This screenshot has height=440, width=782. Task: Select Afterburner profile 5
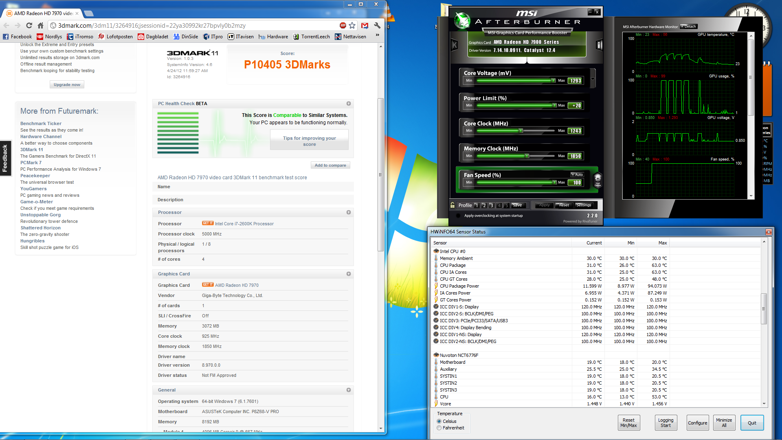(x=507, y=205)
